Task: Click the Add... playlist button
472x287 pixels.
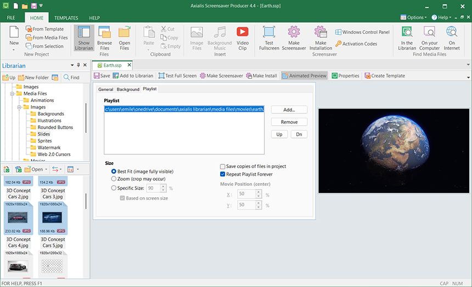Action: click(289, 110)
